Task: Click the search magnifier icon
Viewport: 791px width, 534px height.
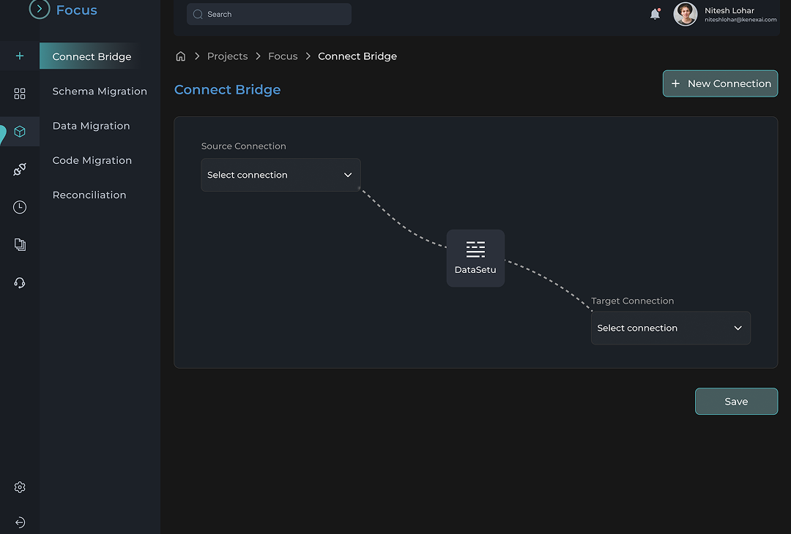Action: [198, 14]
